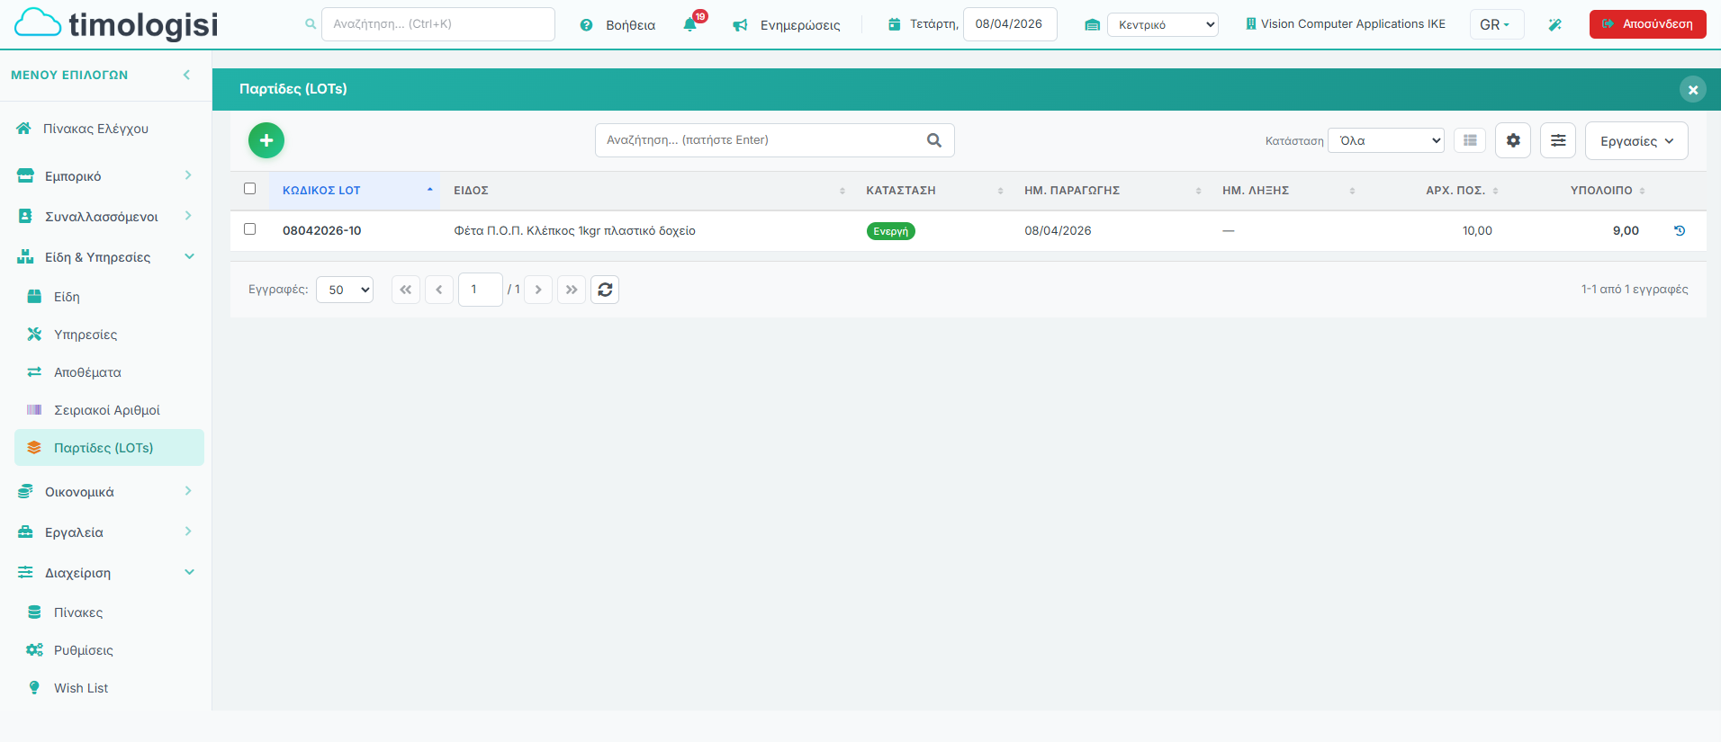
Task: Go to next page of records
Action: click(538, 290)
